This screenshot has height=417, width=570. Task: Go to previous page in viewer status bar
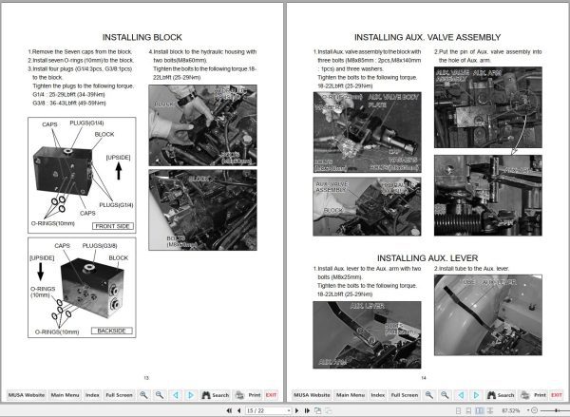pyautogui.click(x=238, y=410)
